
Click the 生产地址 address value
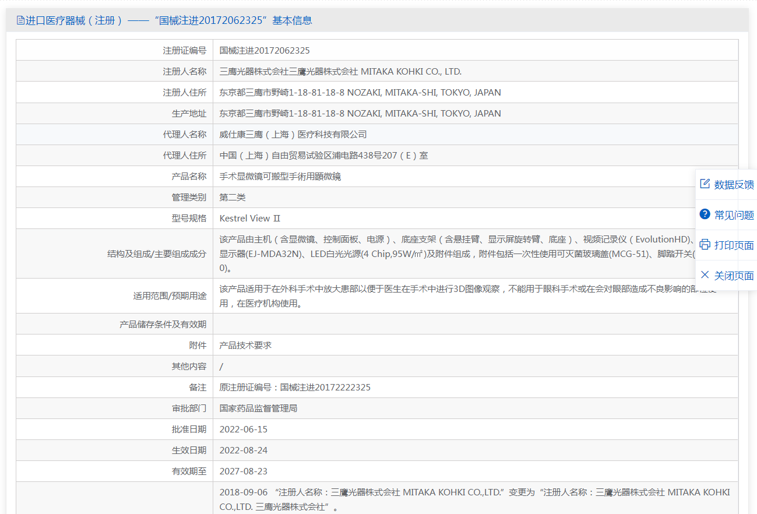coord(360,114)
